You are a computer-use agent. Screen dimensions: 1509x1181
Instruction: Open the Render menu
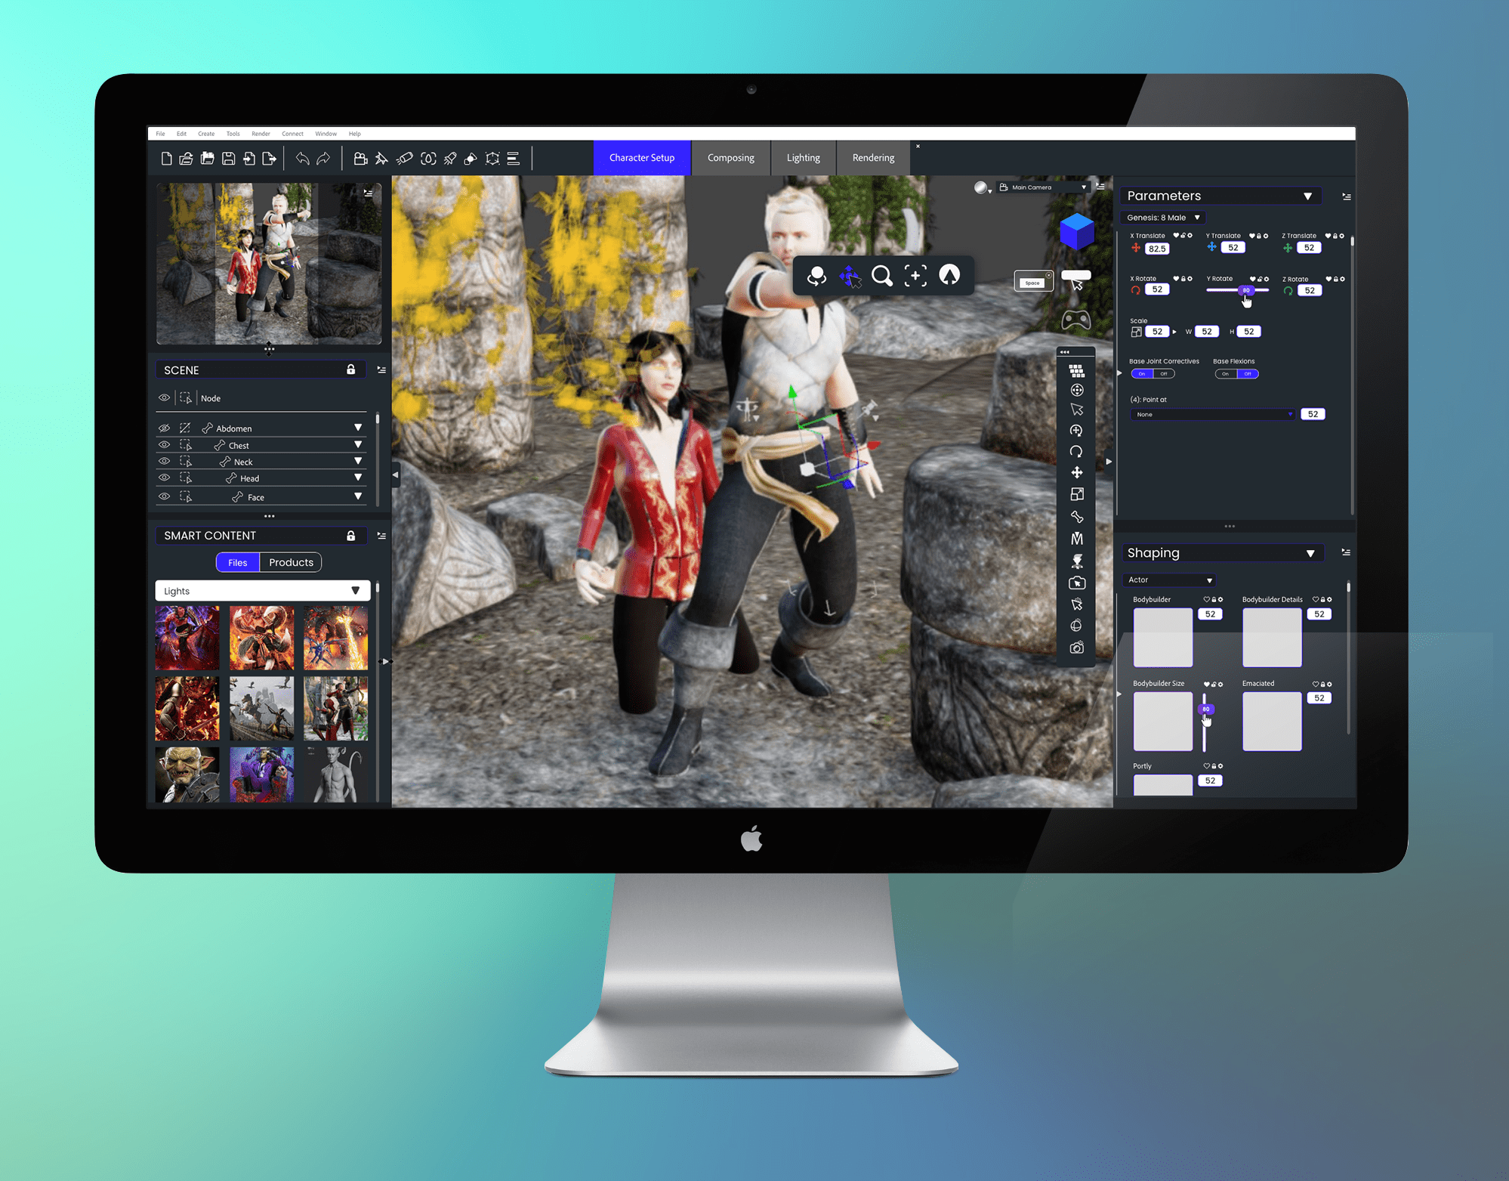coord(261,134)
